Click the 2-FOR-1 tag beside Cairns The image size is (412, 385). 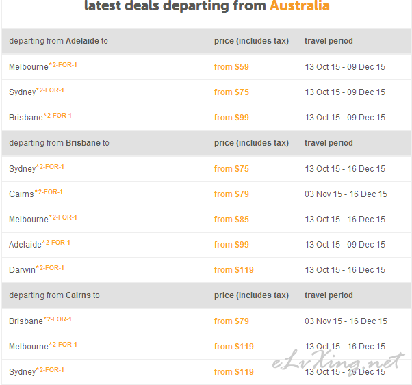point(49,192)
